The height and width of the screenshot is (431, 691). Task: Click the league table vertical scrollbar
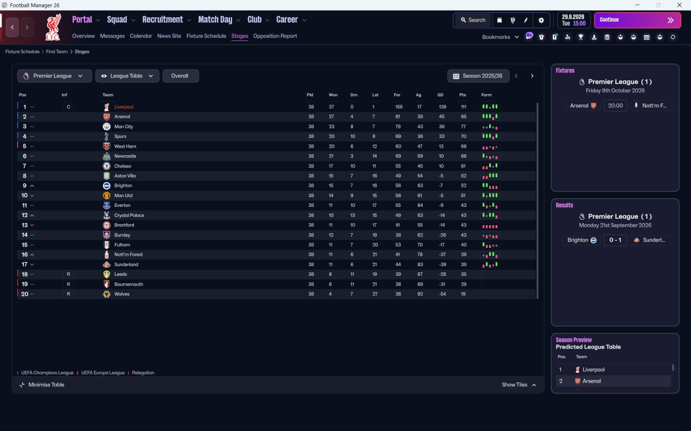(x=537, y=200)
